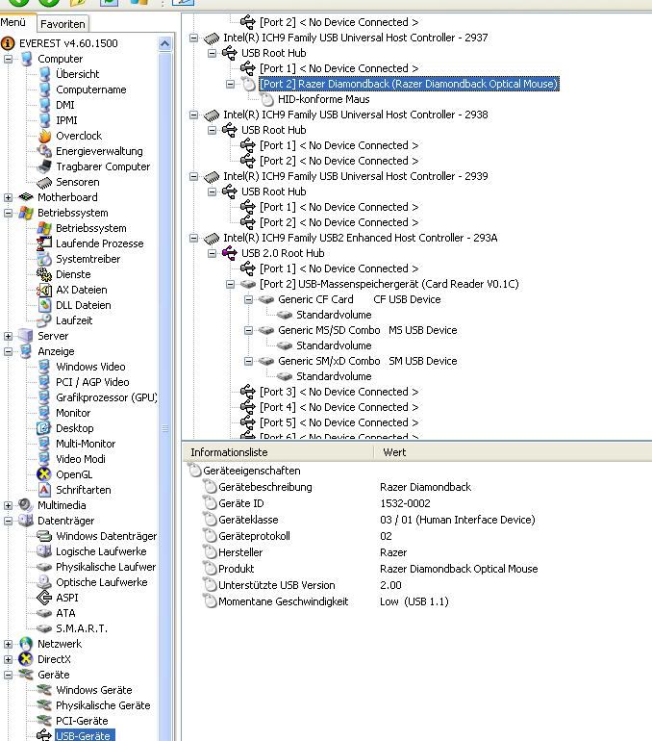Select Computername tree item
Viewport: 652px width, 741px height.
tap(91, 89)
